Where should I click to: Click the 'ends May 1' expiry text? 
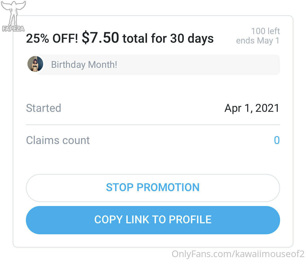click(258, 41)
